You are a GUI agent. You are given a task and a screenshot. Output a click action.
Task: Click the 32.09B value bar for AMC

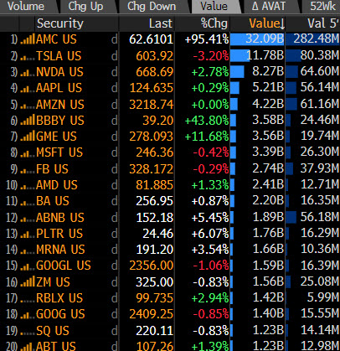click(257, 39)
